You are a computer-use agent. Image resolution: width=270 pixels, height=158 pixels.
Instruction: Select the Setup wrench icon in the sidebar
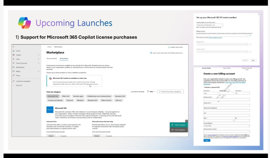(13, 75)
